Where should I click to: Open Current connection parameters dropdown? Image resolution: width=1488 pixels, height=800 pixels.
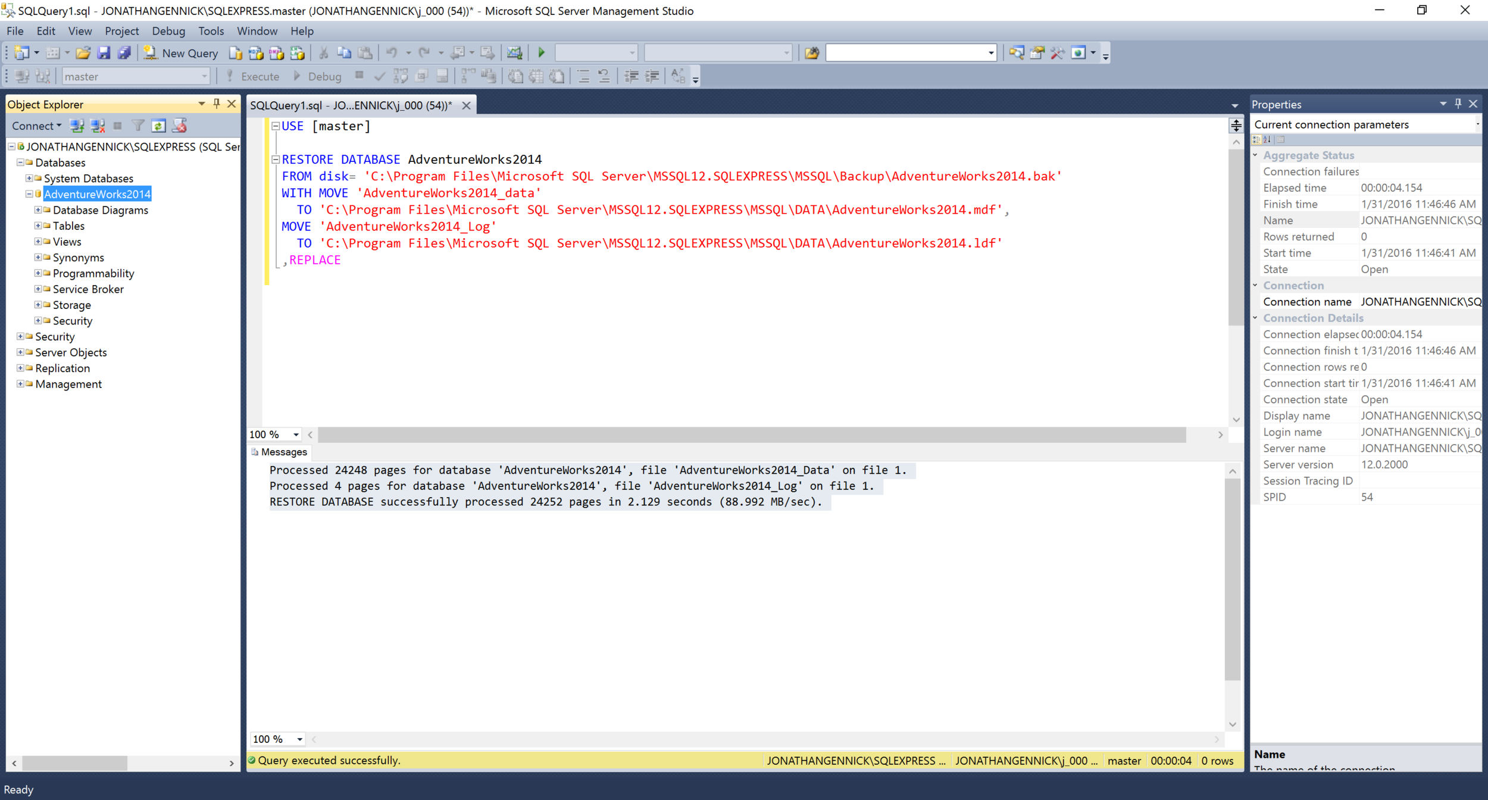(x=1477, y=124)
